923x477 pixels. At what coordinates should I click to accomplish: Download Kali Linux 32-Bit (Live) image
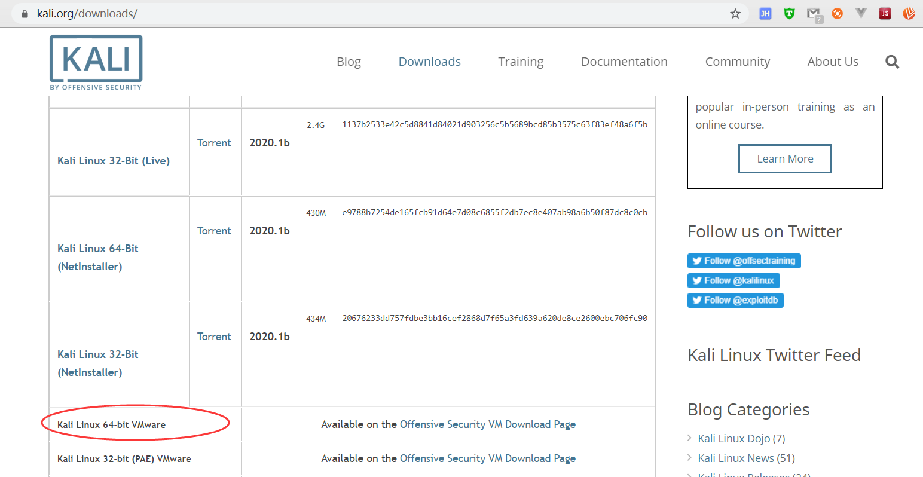(114, 161)
